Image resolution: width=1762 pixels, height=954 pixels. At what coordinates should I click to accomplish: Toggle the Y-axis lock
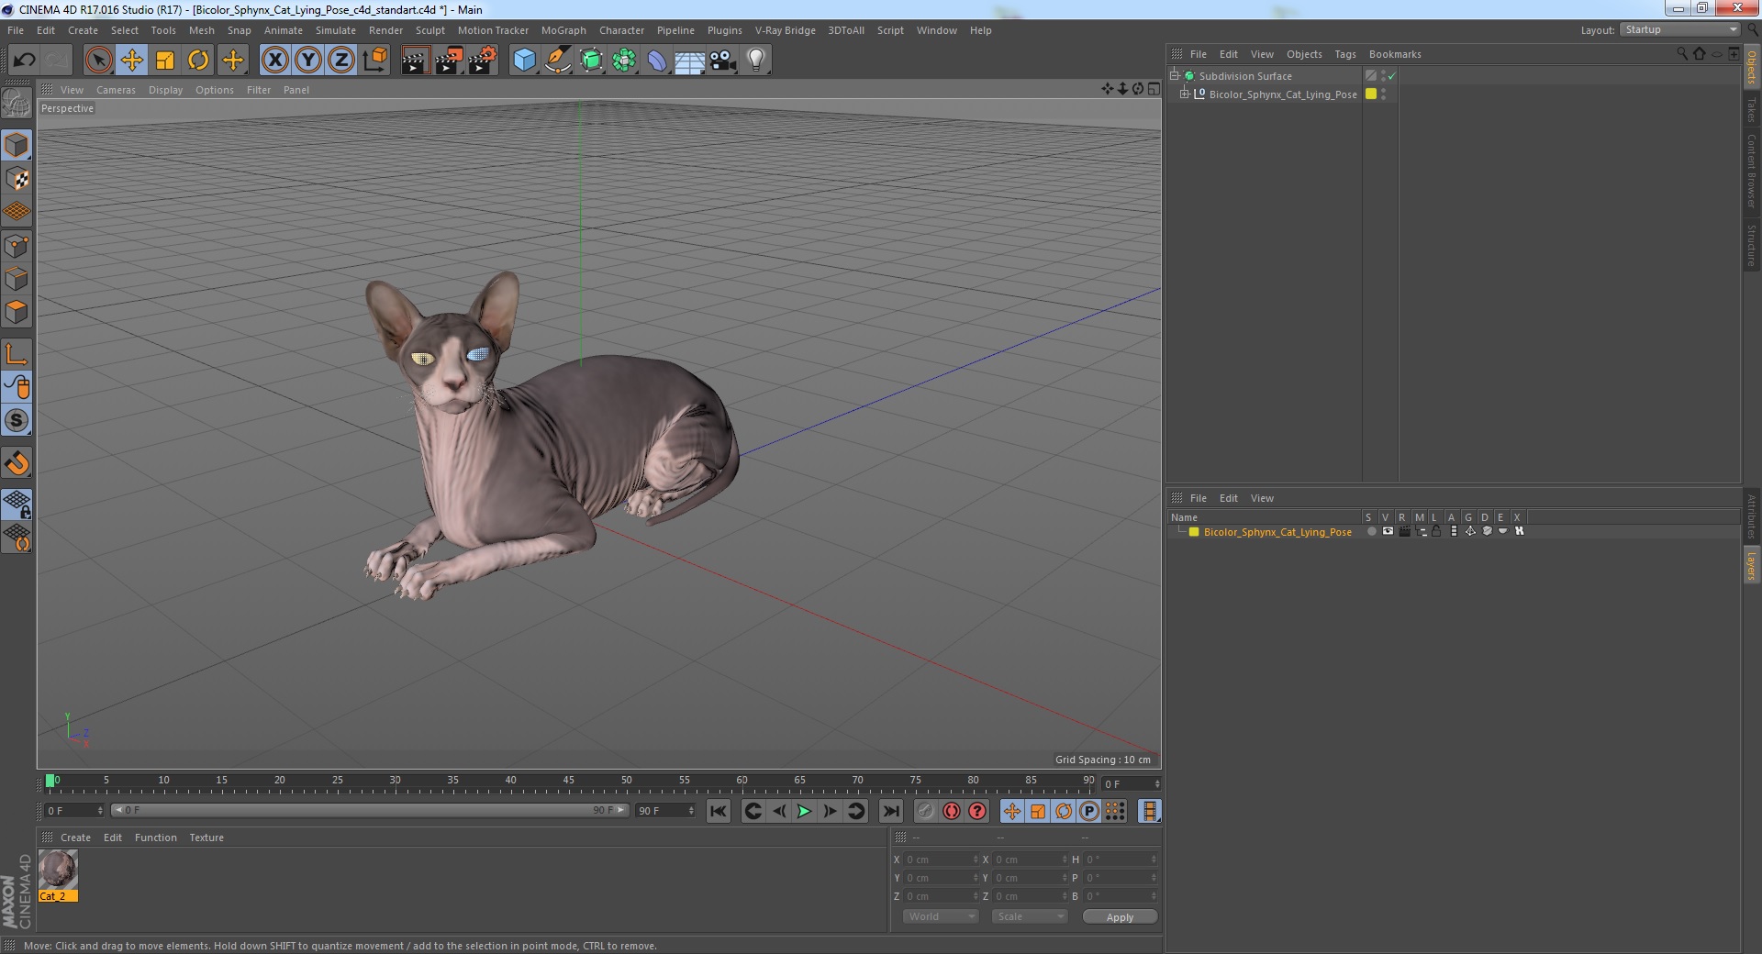[308, 61]
